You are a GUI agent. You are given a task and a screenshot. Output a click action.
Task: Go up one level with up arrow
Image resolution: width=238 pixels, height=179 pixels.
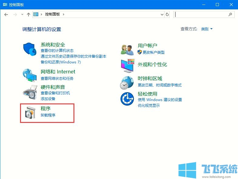(x=29, y=14)
